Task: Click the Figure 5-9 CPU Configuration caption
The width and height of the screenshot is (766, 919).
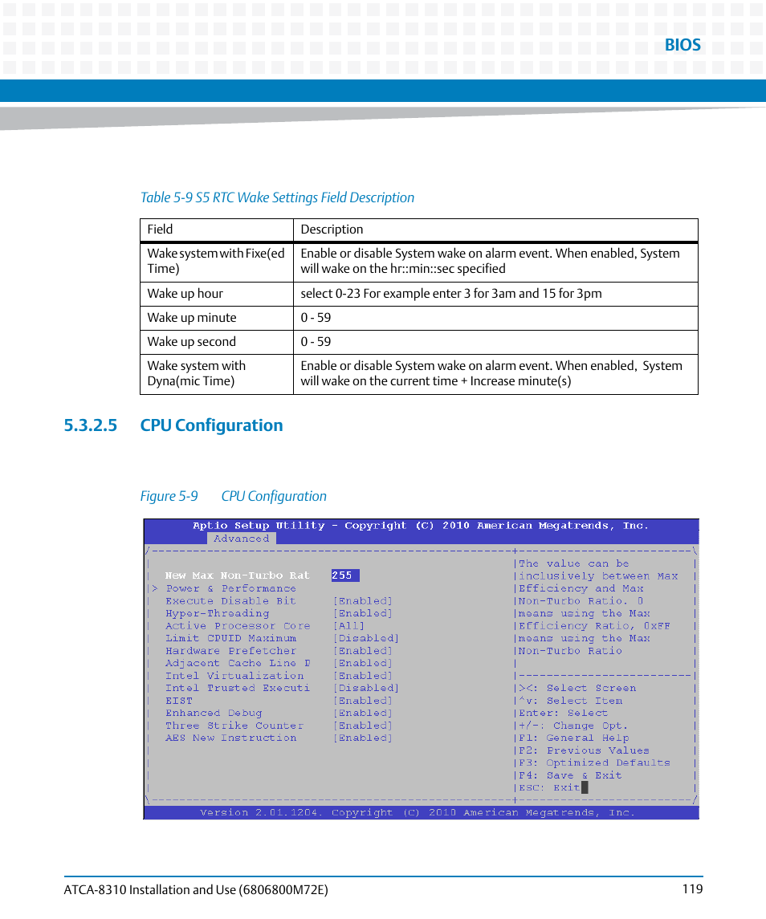Action: coord(234,496)
